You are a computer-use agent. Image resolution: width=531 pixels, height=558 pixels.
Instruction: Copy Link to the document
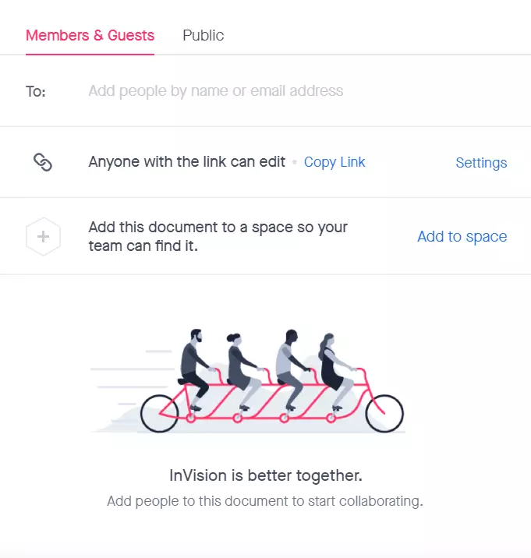pyautogui.click(x=335, y=162)
